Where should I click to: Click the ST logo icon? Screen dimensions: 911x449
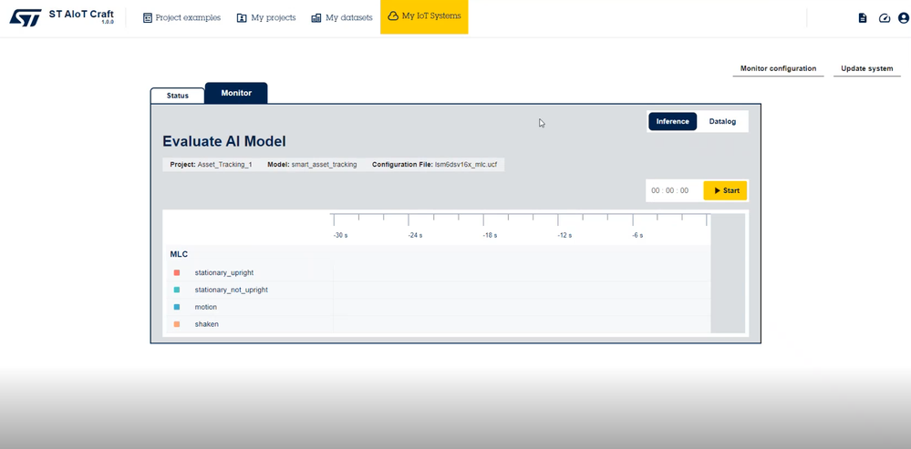tap(25, 17)
